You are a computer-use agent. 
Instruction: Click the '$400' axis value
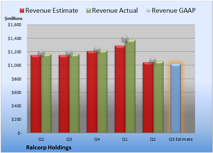click(16, 106)
